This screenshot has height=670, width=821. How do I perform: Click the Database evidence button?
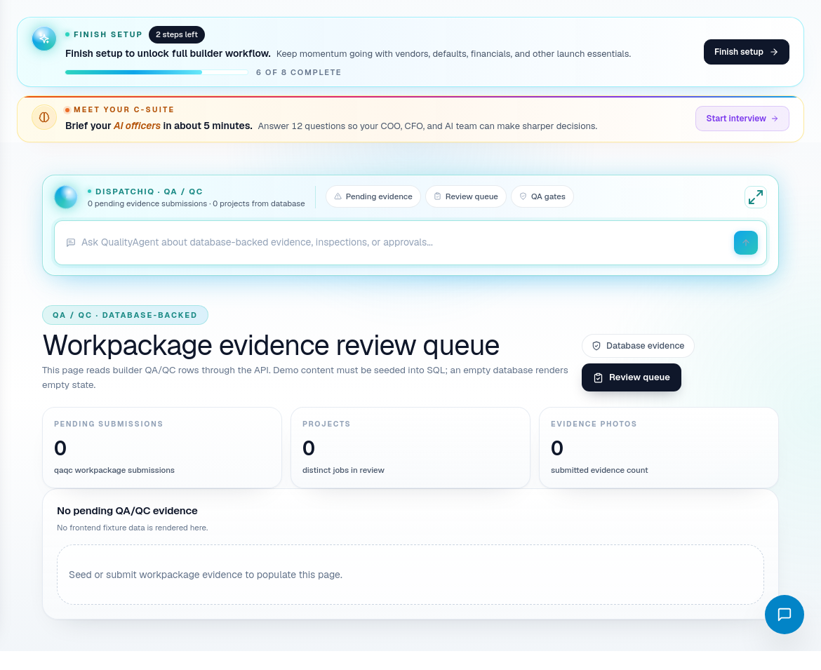(x=638, y=346)
